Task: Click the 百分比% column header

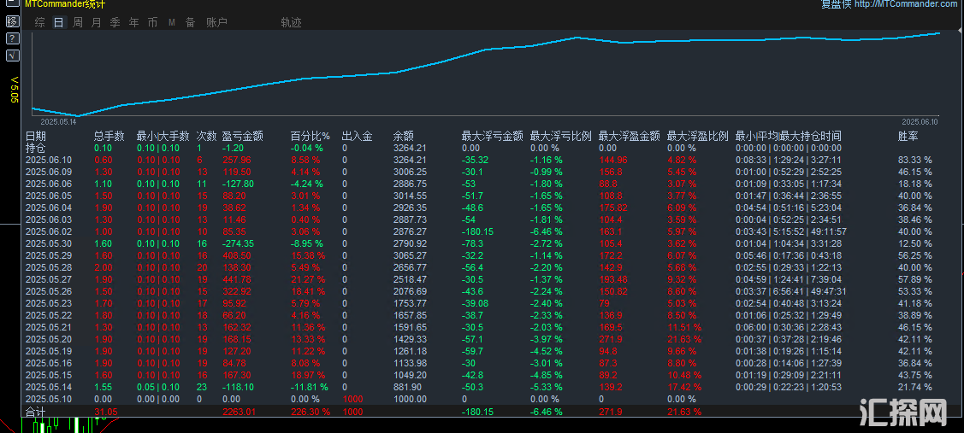Action: pyautogui.click(x=310, y=136)
